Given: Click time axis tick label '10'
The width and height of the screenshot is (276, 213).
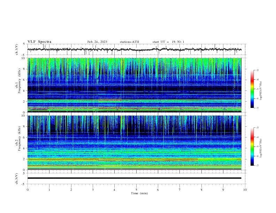Looking at the screenshot, I should pyautogui.click(x=245, y=190).
